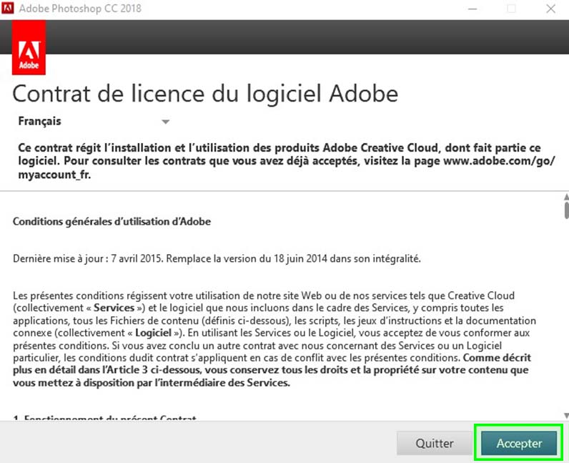Click the "Adobe Photoshop CC 2018" title bar text
This screenshot has width=569, height=463.
pyautogui.click(x=90, y=9)
